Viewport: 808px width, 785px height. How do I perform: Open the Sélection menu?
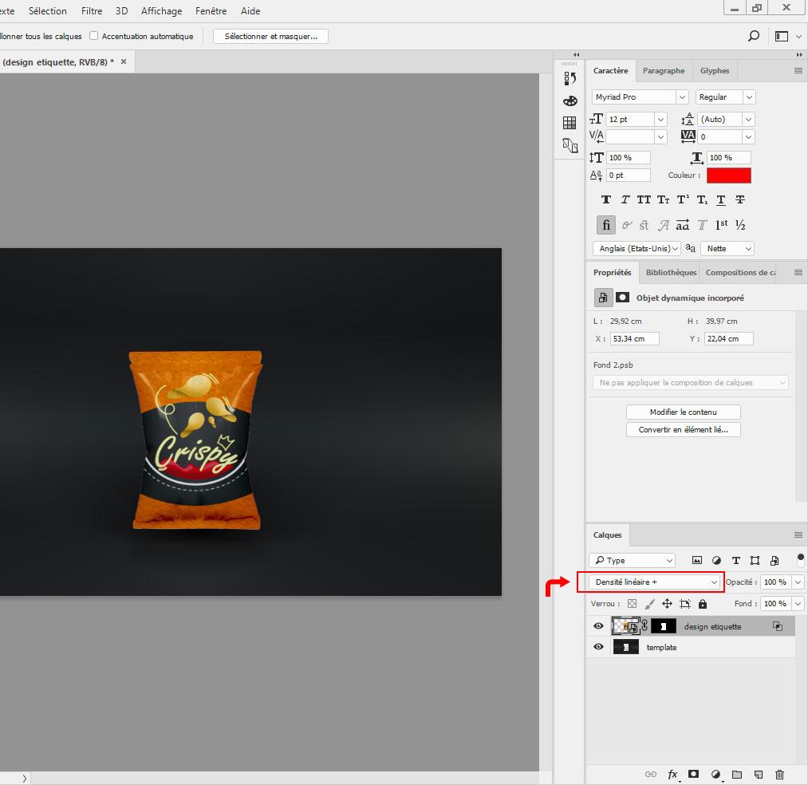tap(47, 11)
